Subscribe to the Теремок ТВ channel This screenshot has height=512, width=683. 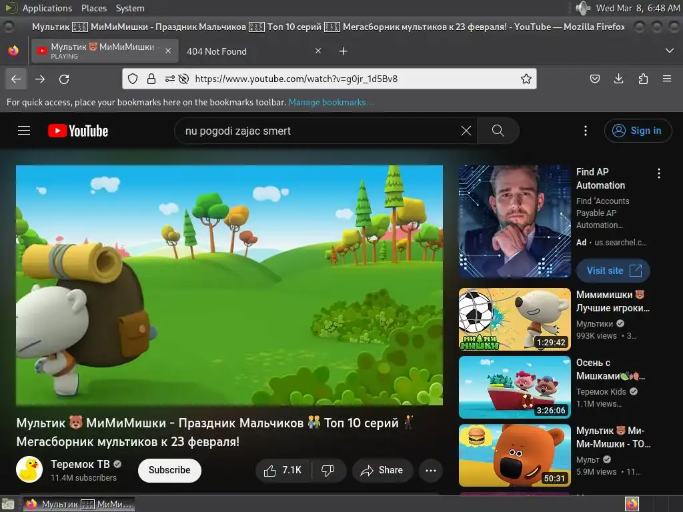tap(169, 470)
